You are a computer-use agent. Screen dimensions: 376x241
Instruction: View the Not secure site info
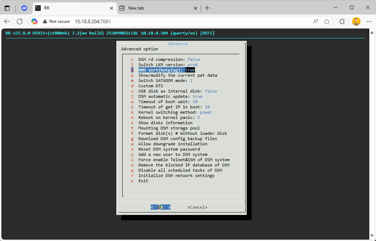(x=56, y=21)
